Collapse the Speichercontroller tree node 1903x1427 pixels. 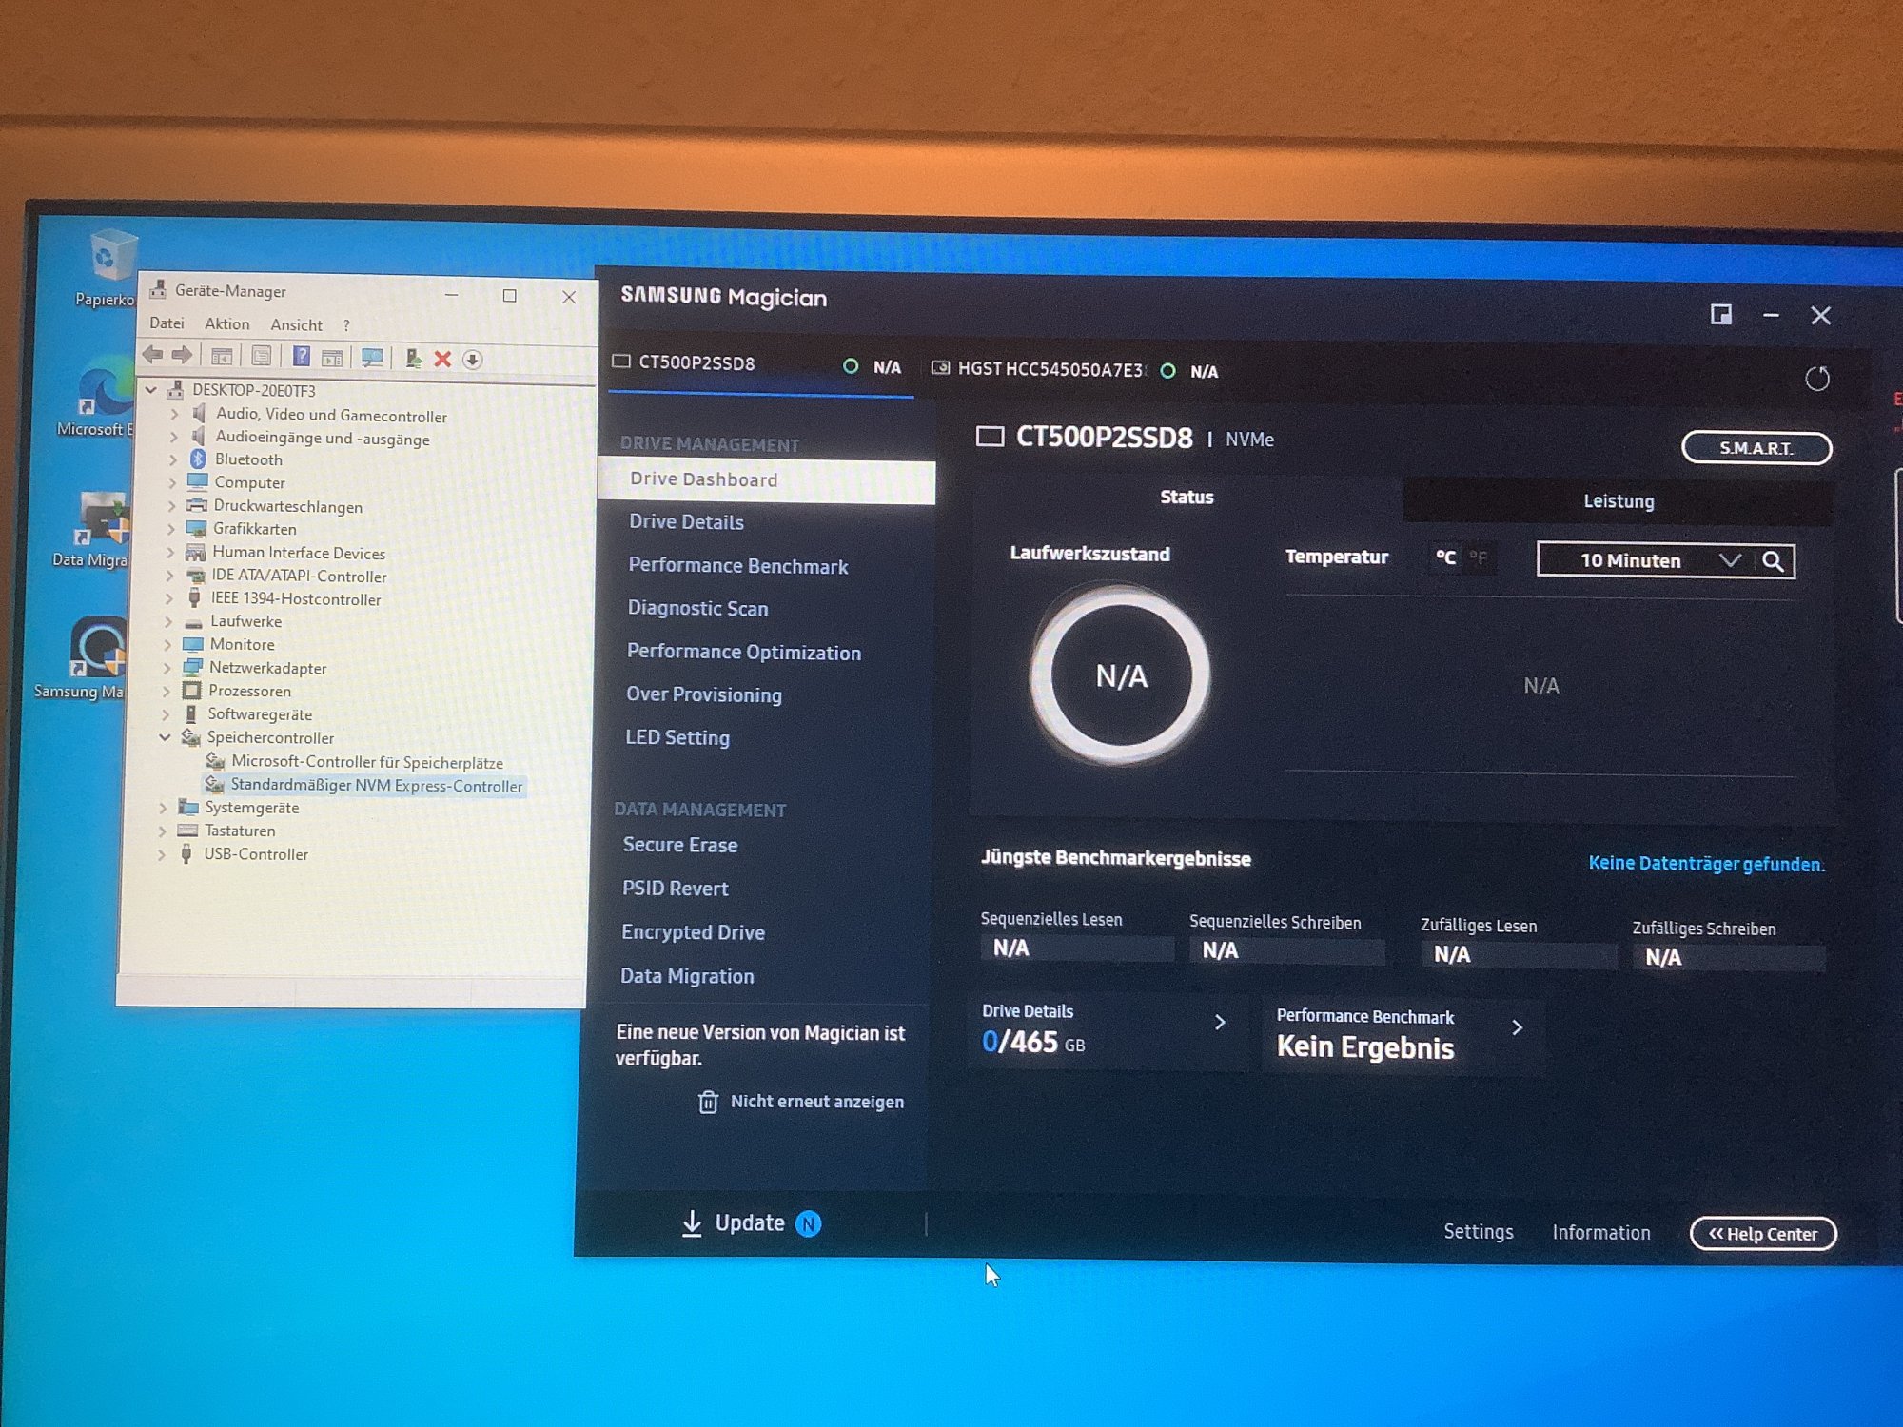pyautogui.click(x=165, y=737)
